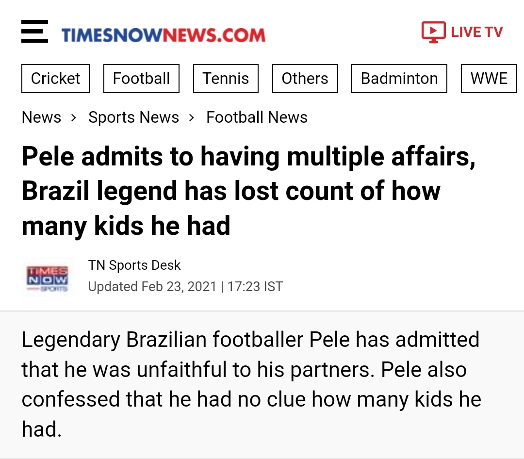This screenshot has height=459, width=524.
Task: Click the article summary paragraph text
Action: 251,384
